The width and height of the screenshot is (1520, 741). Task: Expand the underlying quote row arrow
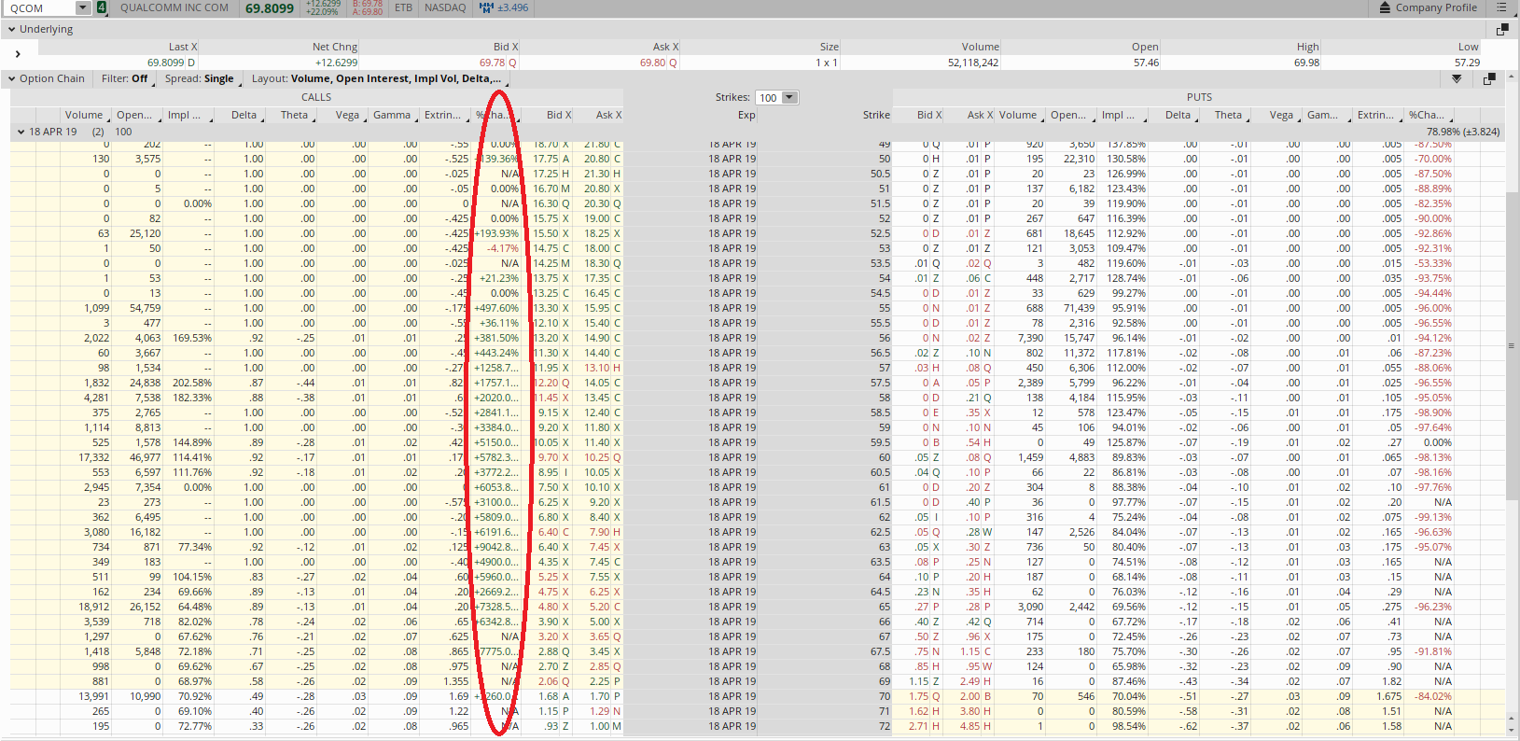tap(18, 54)
